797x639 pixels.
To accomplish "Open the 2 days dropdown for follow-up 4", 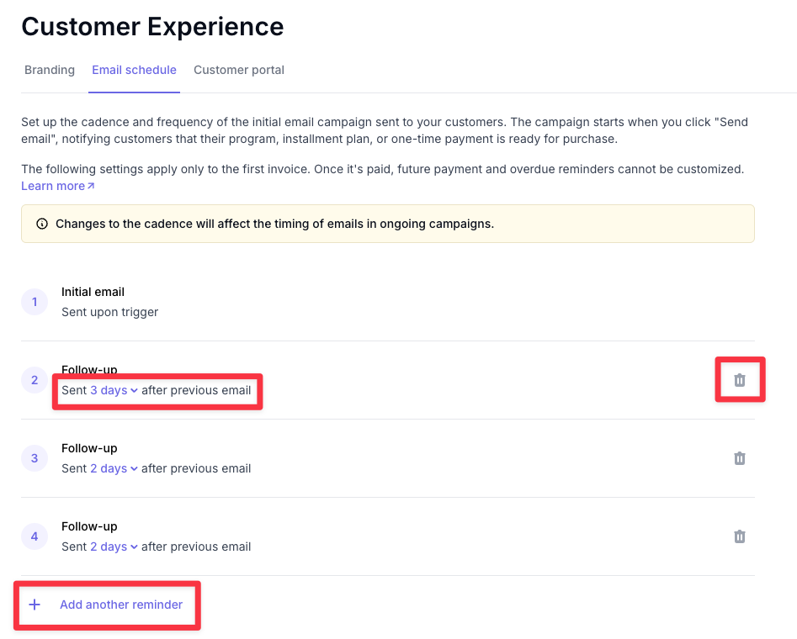I will click(114, 547).
